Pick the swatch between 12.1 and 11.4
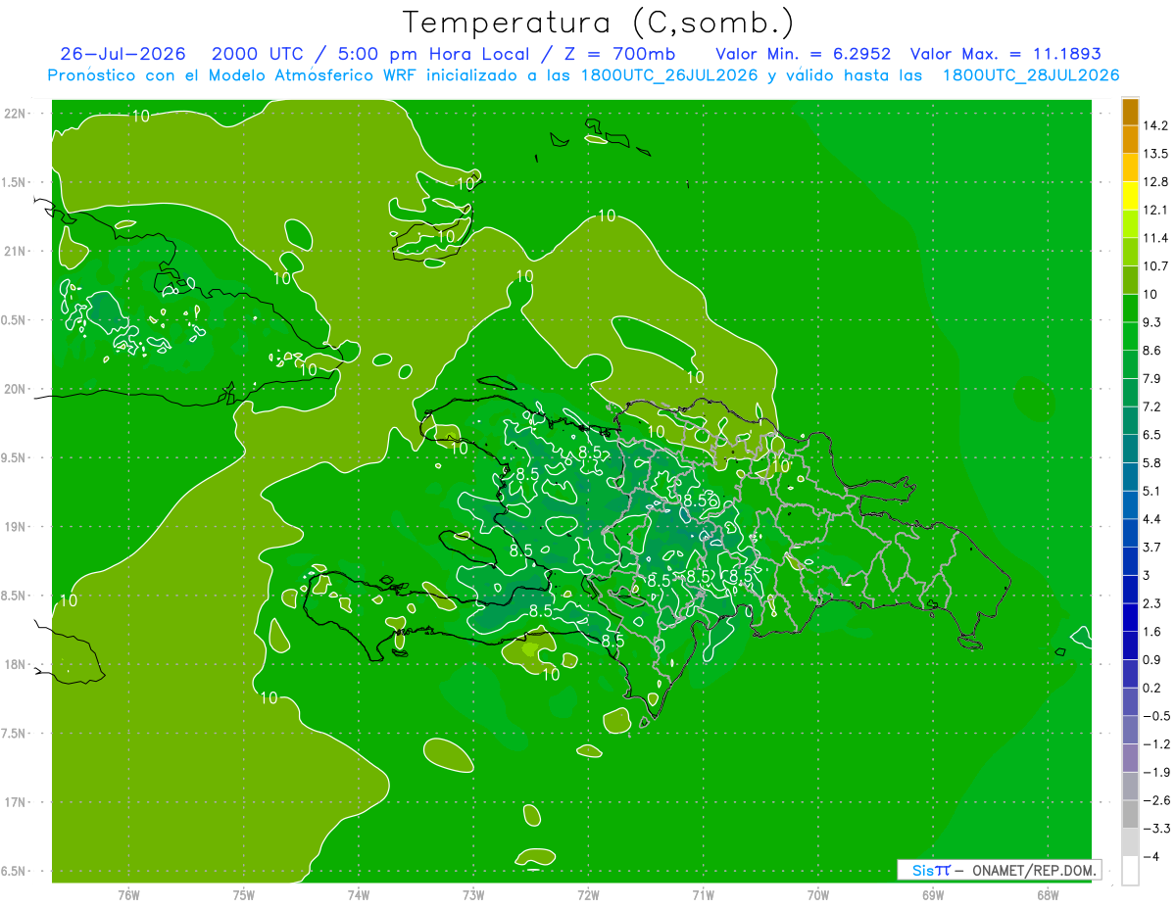 [1130, 224]
